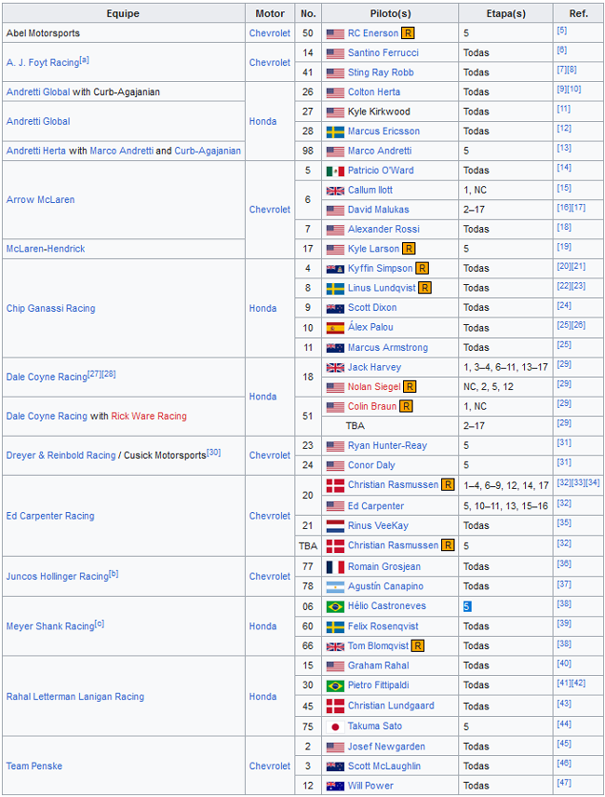Screen dimensions: 605x797
Task: Click the US flag beside RC Enerson
Action: coord(335,34)
